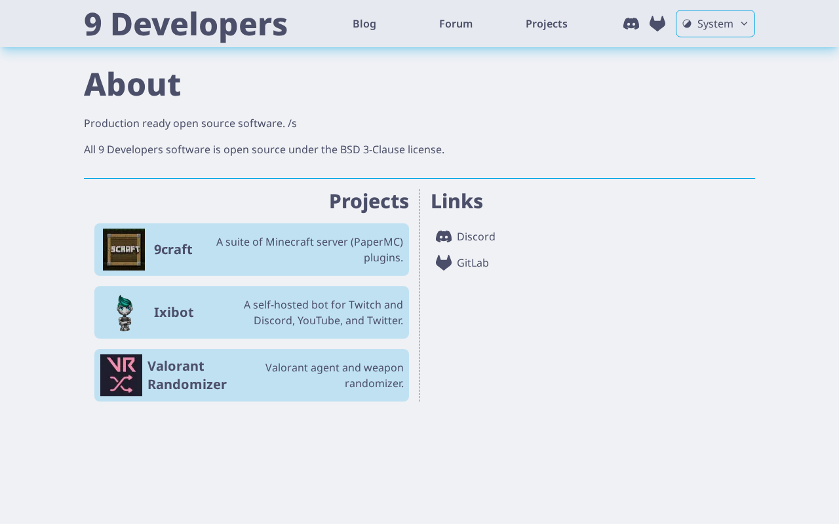This screenshot has height=524, width=839.
Task: Select Projects in the top navigation
Action: pos(547,24)
